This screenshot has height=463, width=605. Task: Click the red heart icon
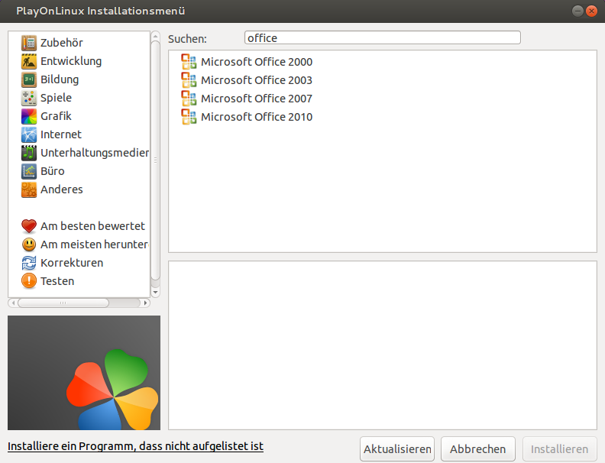pyautogui.click(x=29, y=226)
